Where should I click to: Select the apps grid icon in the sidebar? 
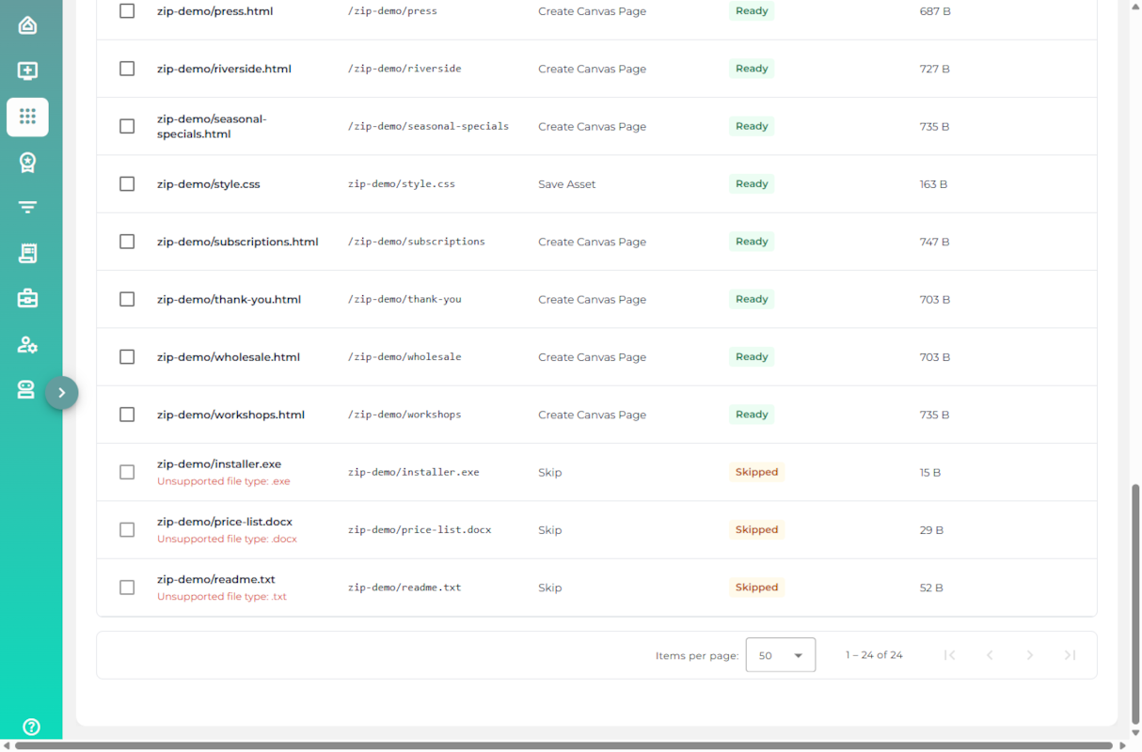point(27,117)
